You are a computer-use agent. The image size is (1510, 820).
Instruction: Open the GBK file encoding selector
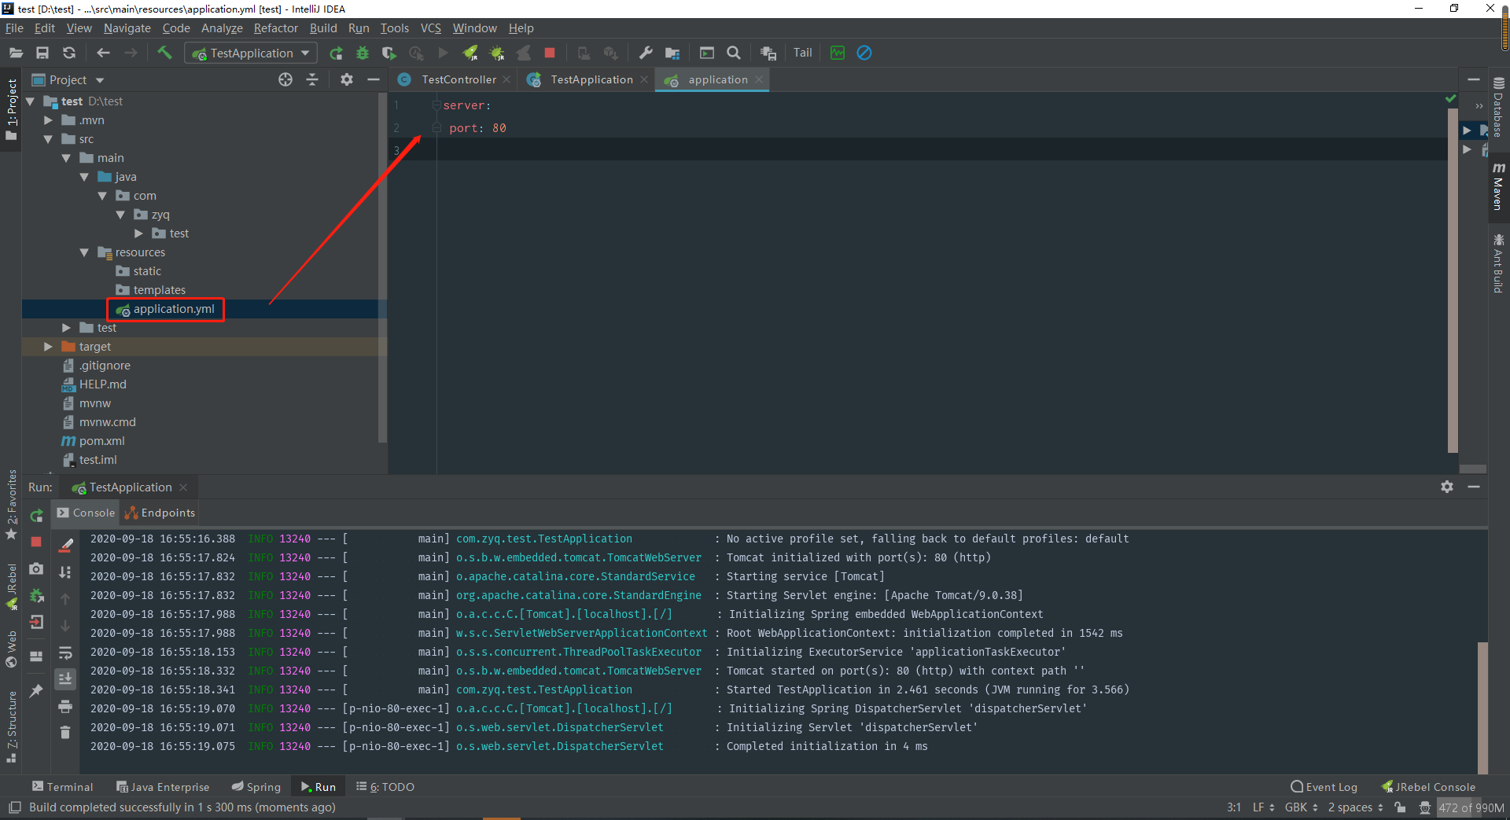(x=1302, y=807)
